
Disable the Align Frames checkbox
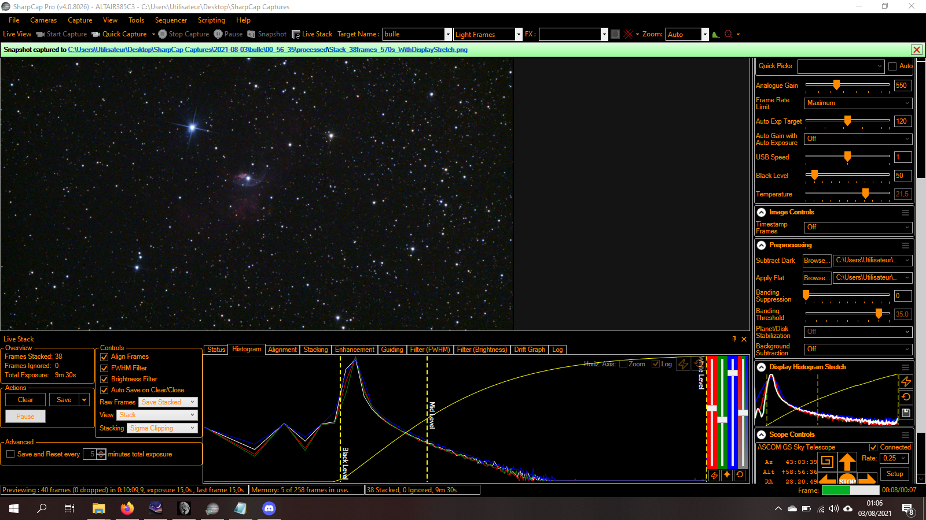click(104, 357)
